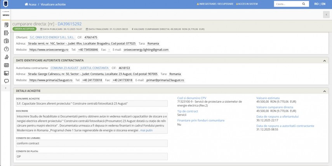Click the back arrow button at top right

(326, 14)
